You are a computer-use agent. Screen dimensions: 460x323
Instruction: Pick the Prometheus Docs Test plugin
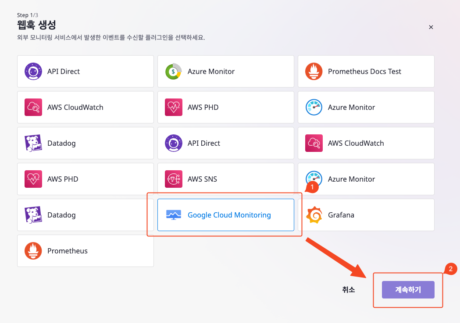[x=366, y=71]
